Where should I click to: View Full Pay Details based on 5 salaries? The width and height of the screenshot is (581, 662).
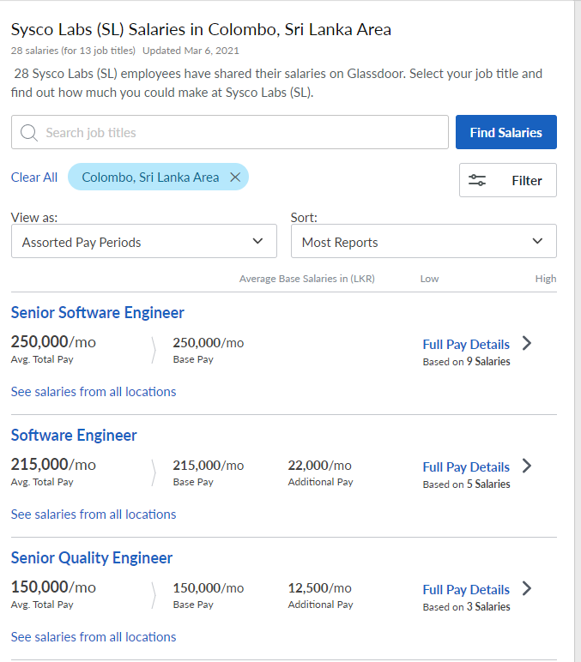pos(466,467)
